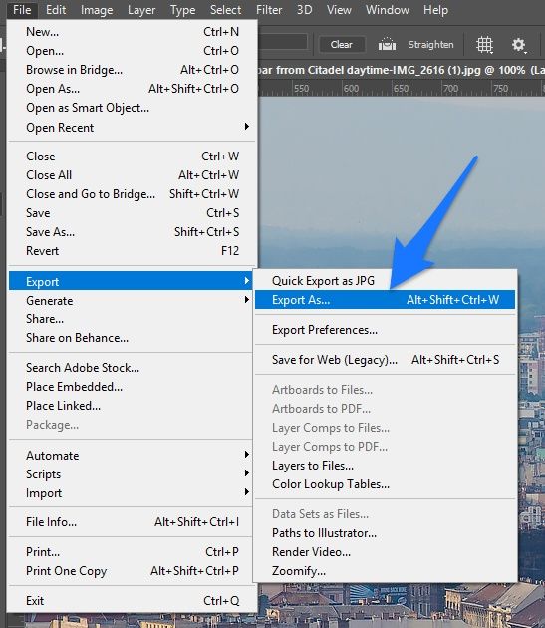The image size is (545, 628).
Task: Open the Filter menu
Action: (269, 10)
